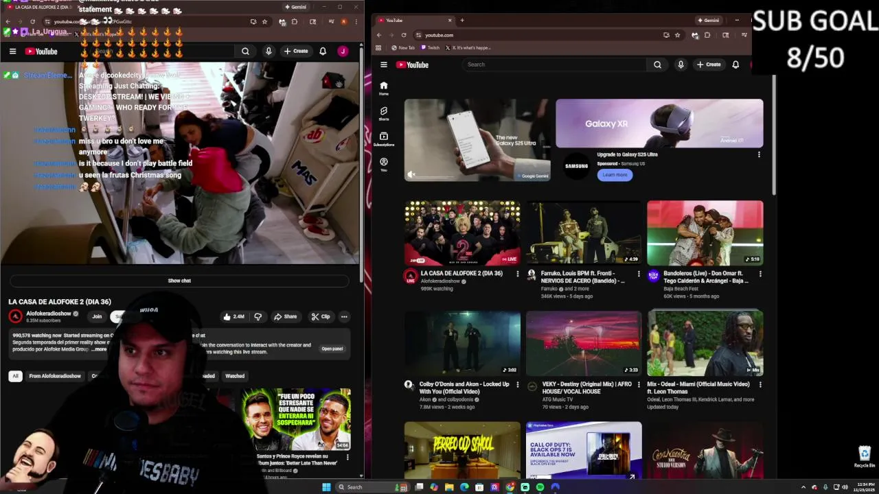
Task: Open a new tab in right browser
Action: click(x=462, y=21)
